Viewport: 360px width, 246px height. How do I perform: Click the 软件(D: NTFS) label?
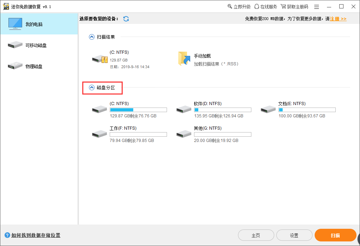click(207, 103)
